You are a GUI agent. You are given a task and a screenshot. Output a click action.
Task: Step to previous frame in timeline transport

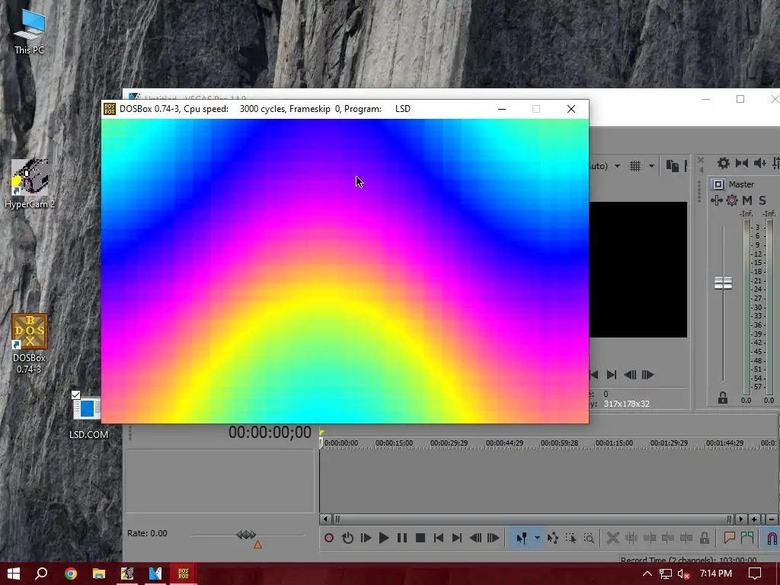click(475, 538)
